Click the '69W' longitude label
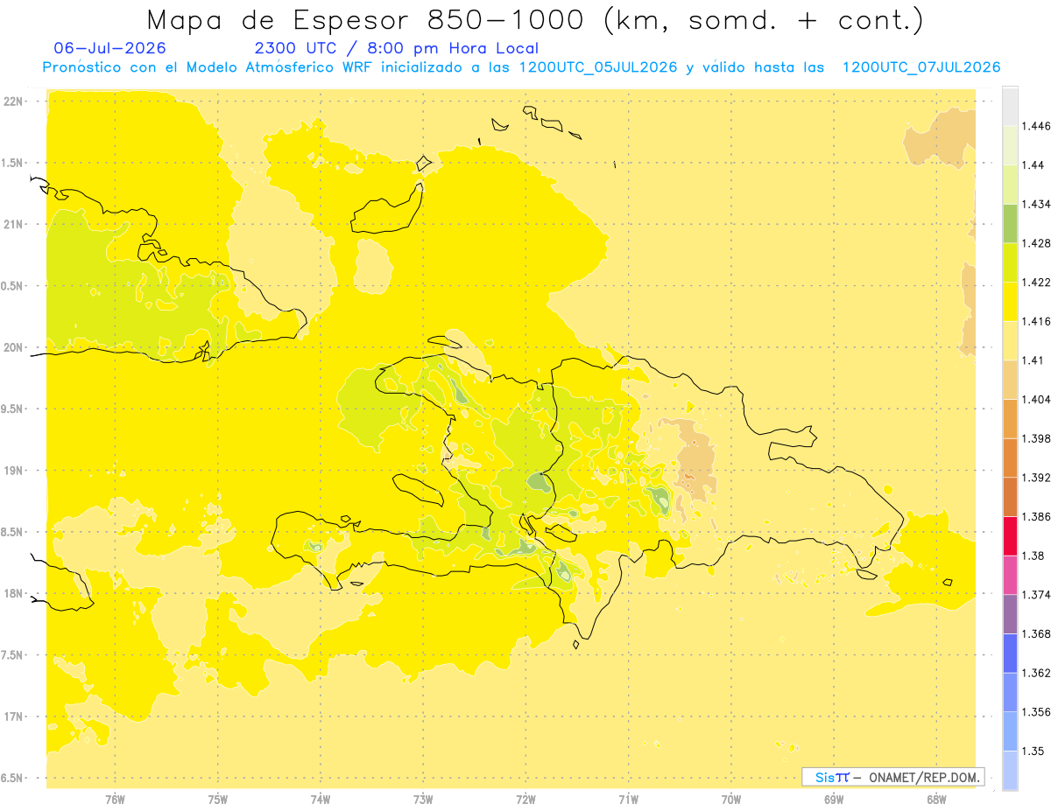Viewport: 1051px width, 811px height. pos(834,799)
